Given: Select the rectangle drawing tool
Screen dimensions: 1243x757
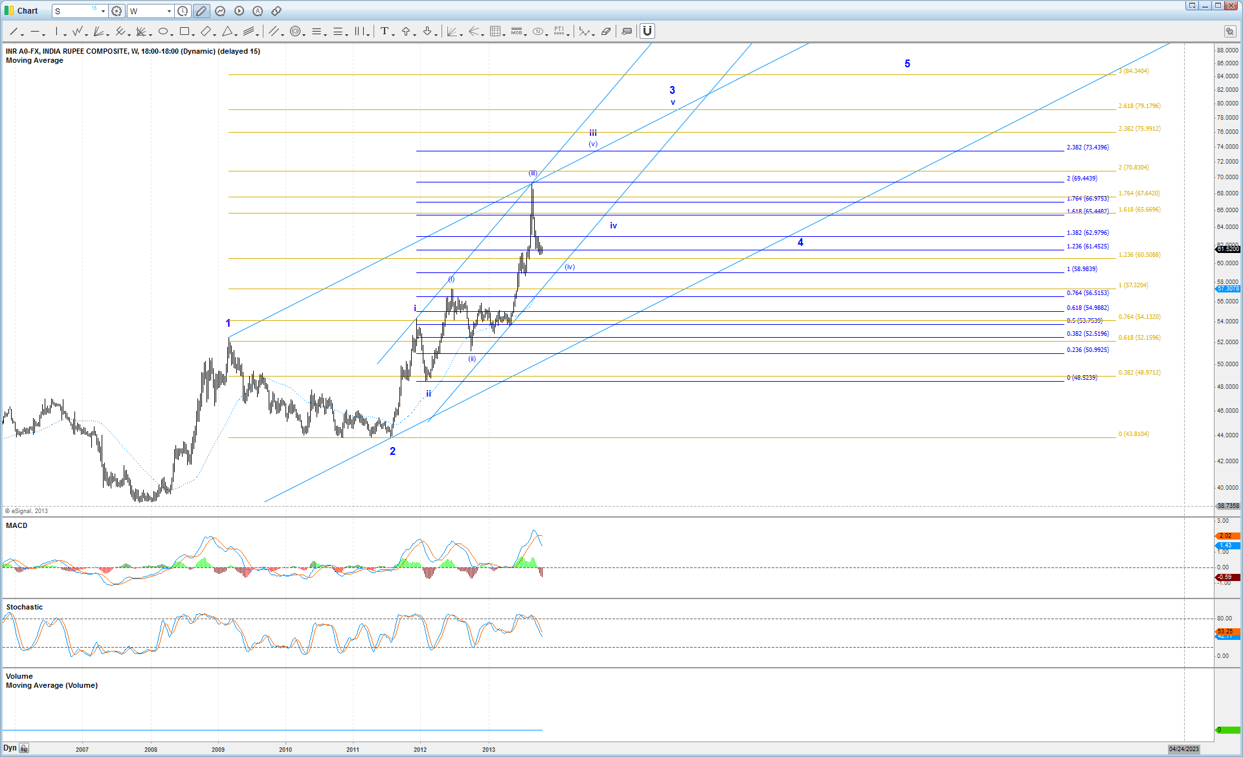Looking at the screenshot, I should click(185, 31).
